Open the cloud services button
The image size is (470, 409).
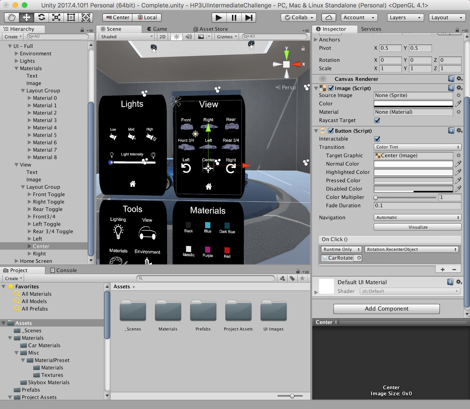329,18
